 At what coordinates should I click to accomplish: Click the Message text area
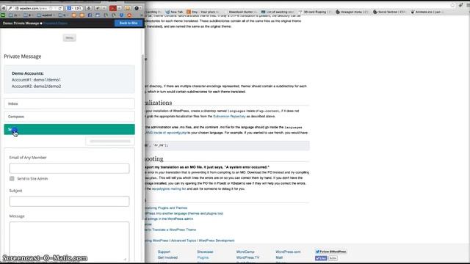[69, 241]
